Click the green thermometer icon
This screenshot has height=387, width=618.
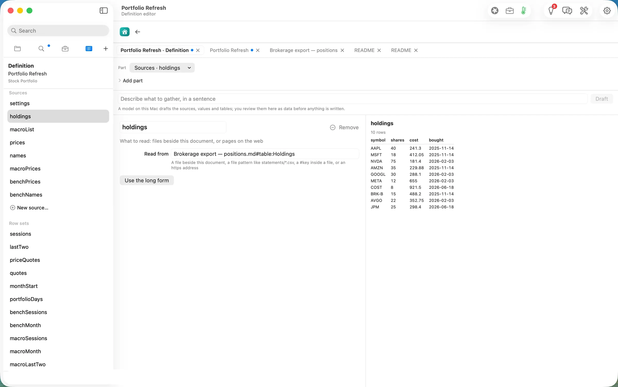pos(523,11)
